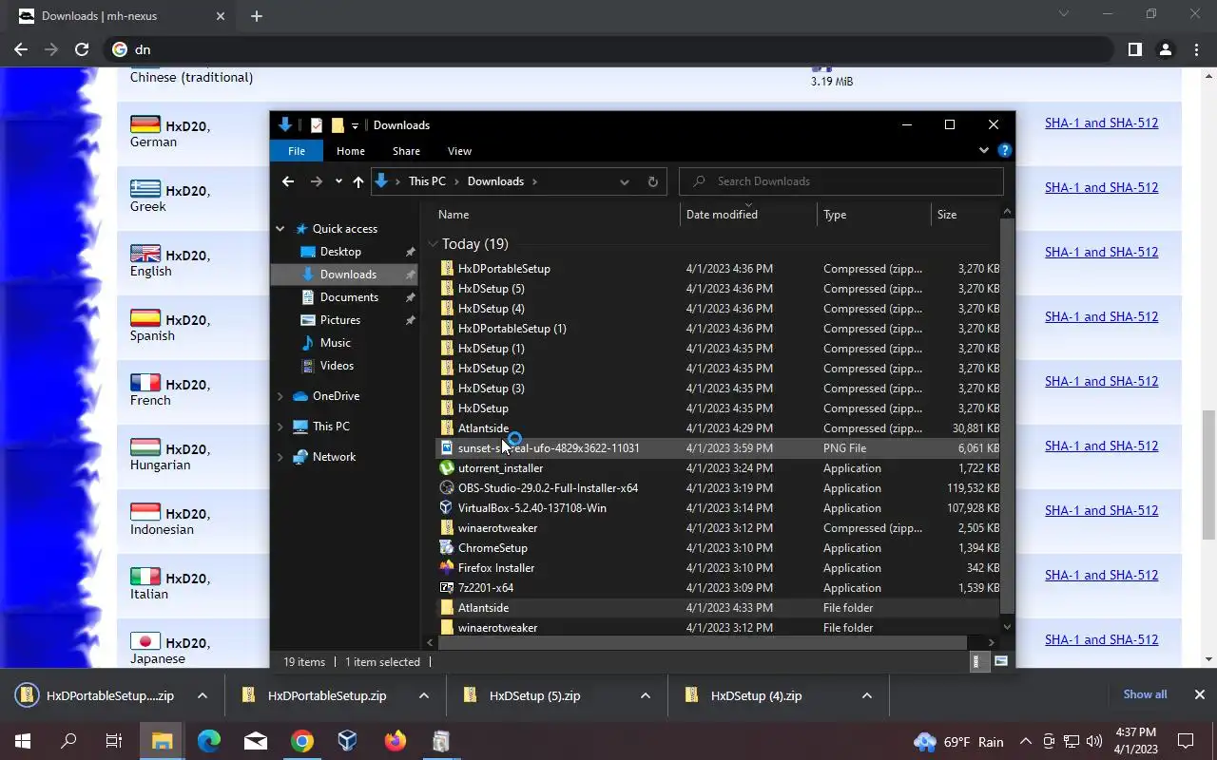Switch to Chrome in the taskbar

(x=301, y=741)
